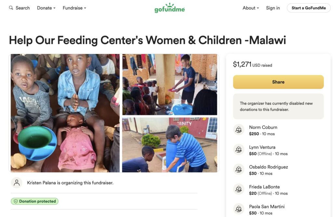The image size is (333, 217).
Task: Open the GoFundMe logo homepage
Action: tap(169, 8)
